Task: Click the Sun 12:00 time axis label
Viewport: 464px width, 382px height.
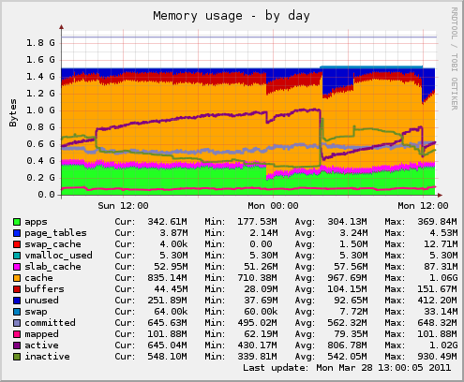Action: pyautogui.click(x=123, y=206)
